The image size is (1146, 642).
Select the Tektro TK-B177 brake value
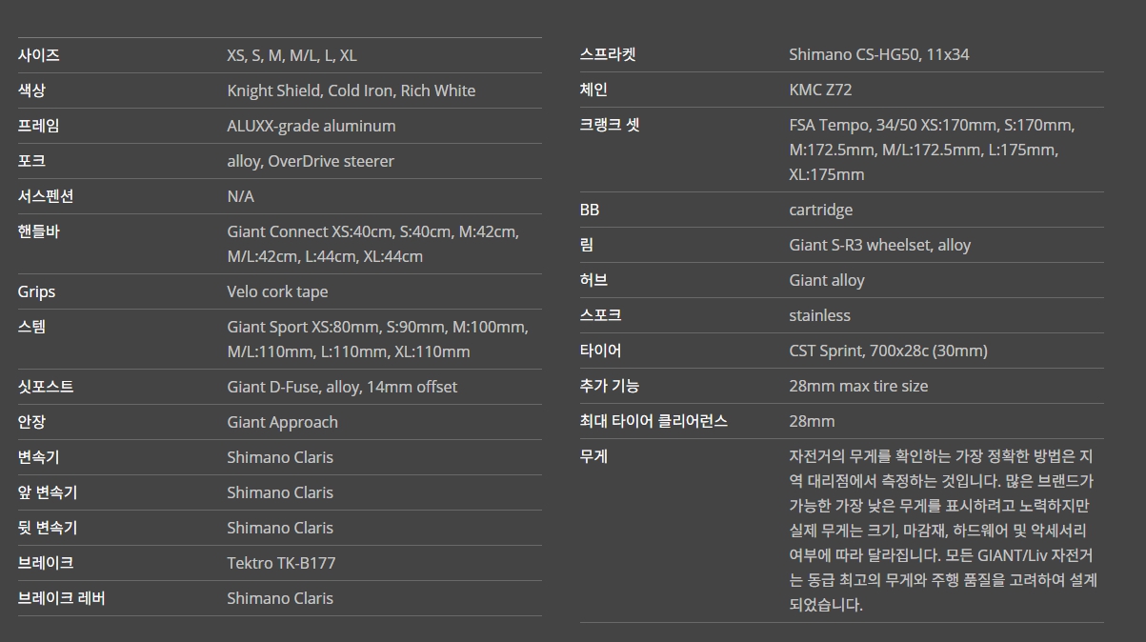[281, 563]
